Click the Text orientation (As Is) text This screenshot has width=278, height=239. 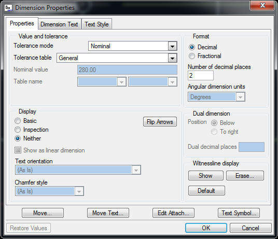(x=25, y=170)
